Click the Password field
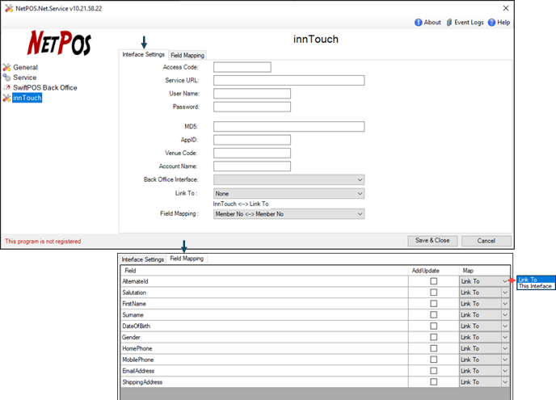 252,107
